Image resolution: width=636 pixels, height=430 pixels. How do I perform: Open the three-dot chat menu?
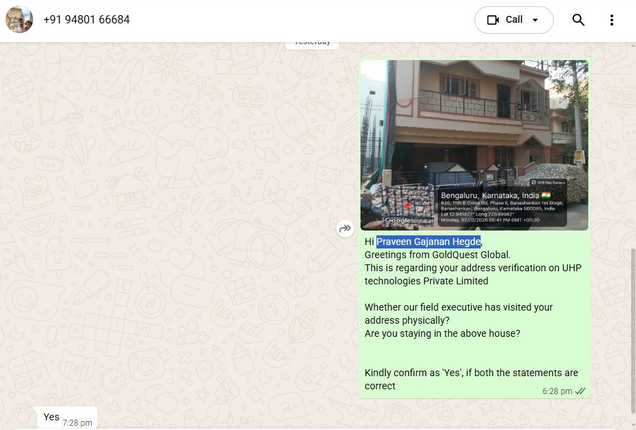(612, 20)
